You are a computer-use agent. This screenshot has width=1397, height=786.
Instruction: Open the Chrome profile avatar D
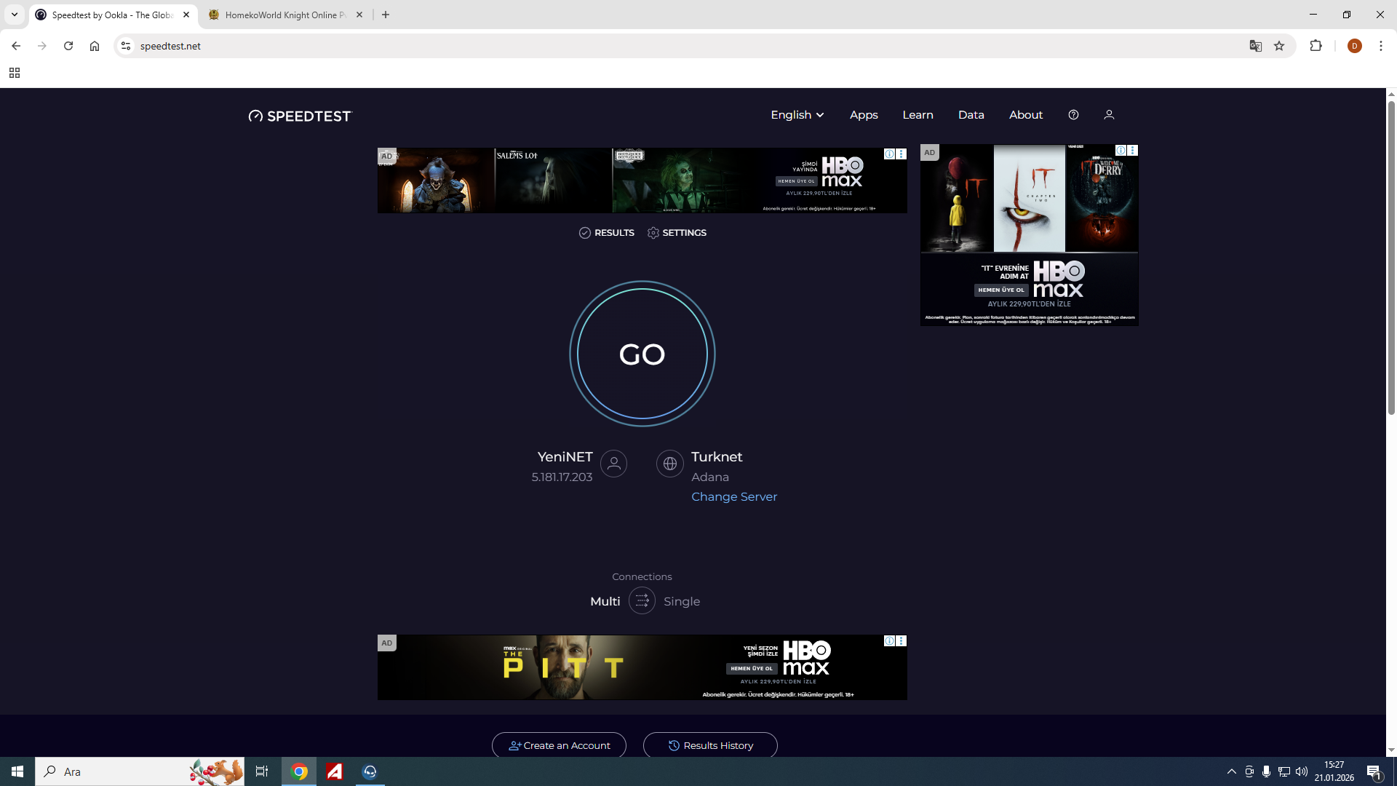(x=1355, y=46)
